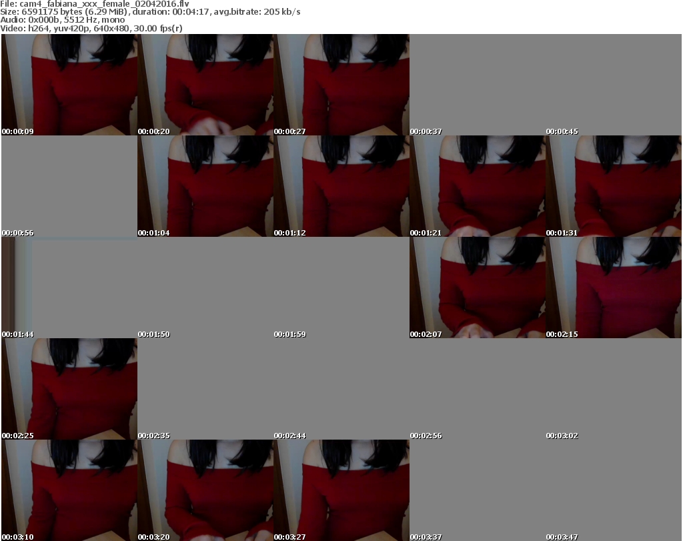Image resolution: width=683 pixels, height=541 pixels.
Task: Click the size text '6591175 bytes (6.29 MiB)'
Action: coord(75,12)
